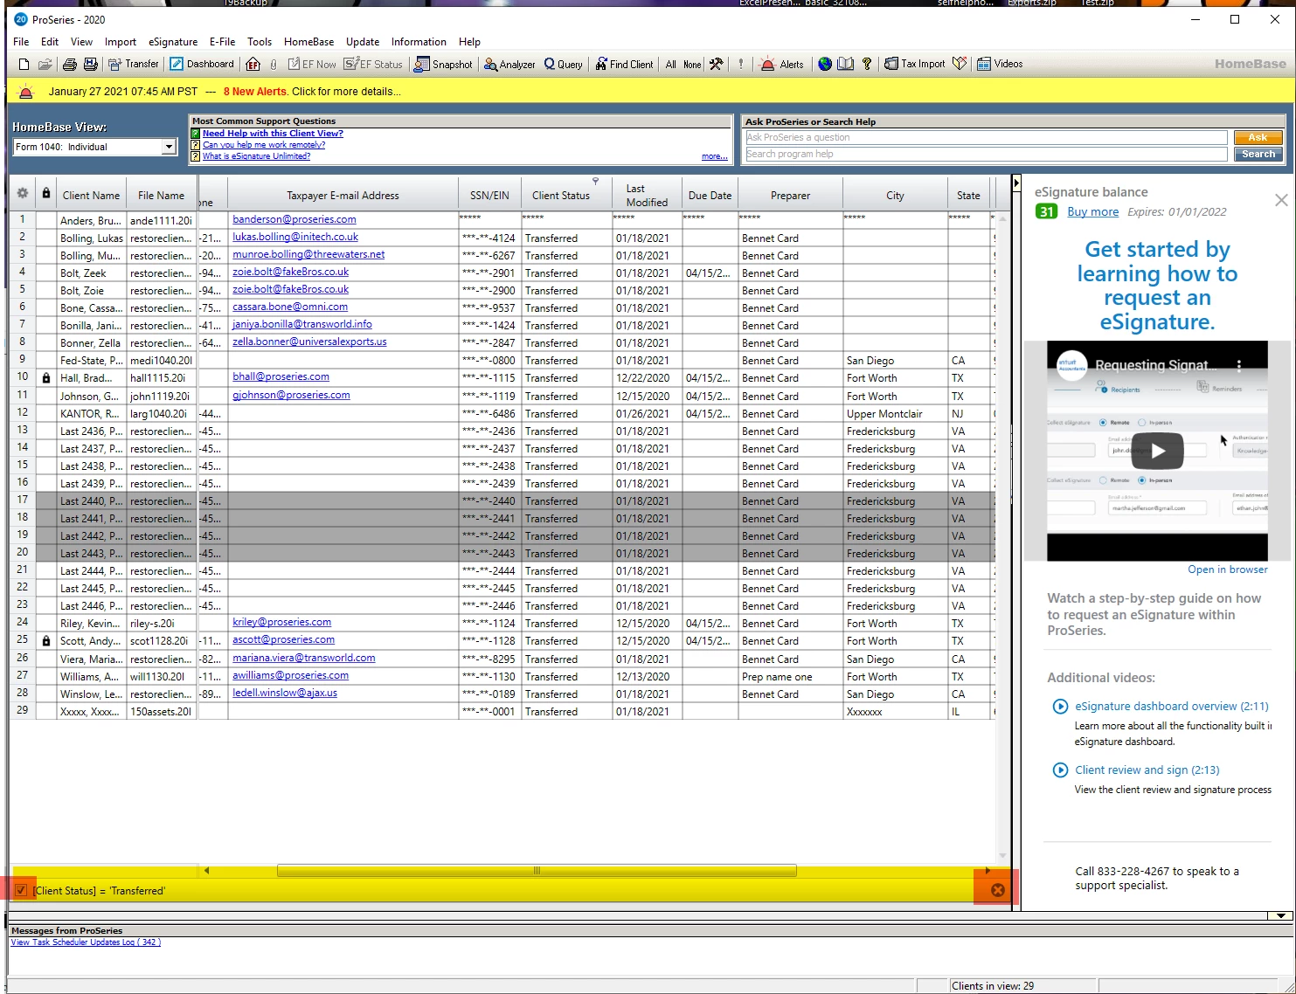This screenshot has width=1296, height=994.
Task: Click the lock icon column header
Action: coord(46,194)
